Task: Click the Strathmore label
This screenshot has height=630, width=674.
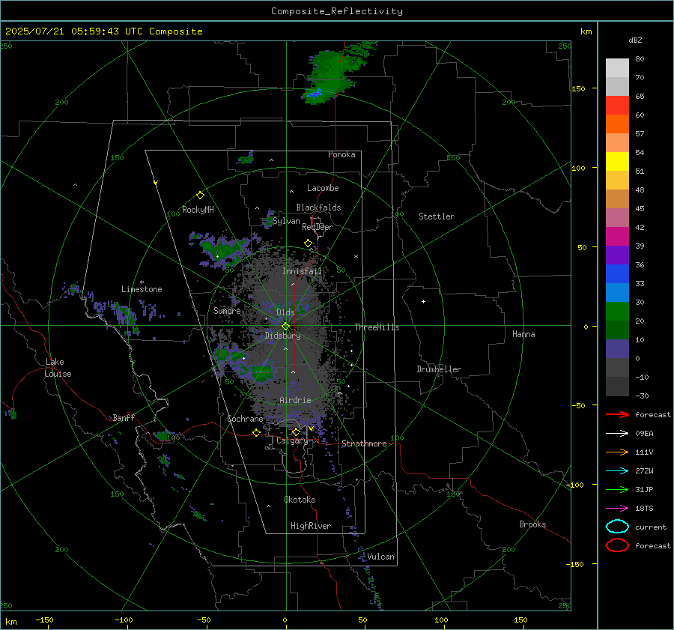Action: click(x=364, y=443)
